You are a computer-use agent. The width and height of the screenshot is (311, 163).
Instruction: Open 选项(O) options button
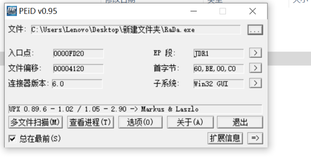140,122
